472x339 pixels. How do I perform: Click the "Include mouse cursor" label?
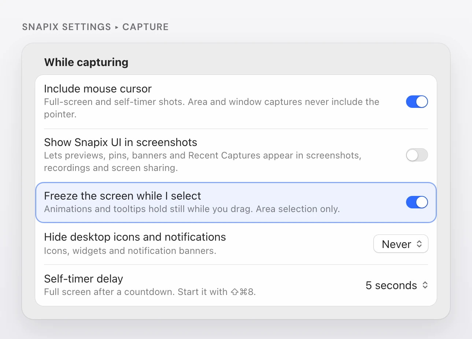point(98,89)
